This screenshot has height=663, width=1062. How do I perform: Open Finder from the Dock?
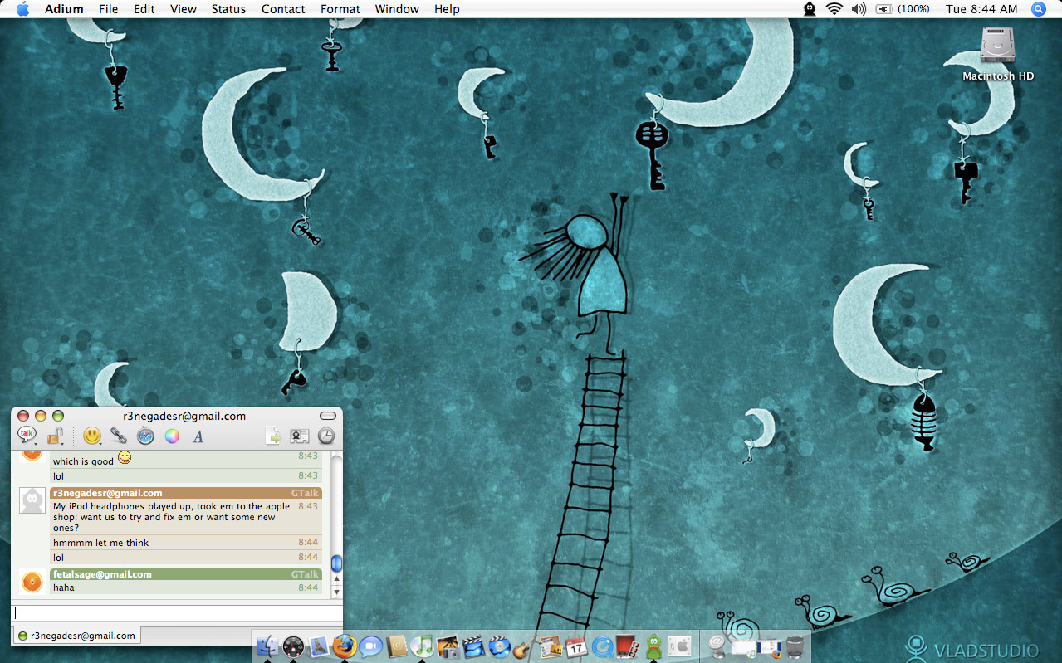[267, 646]
